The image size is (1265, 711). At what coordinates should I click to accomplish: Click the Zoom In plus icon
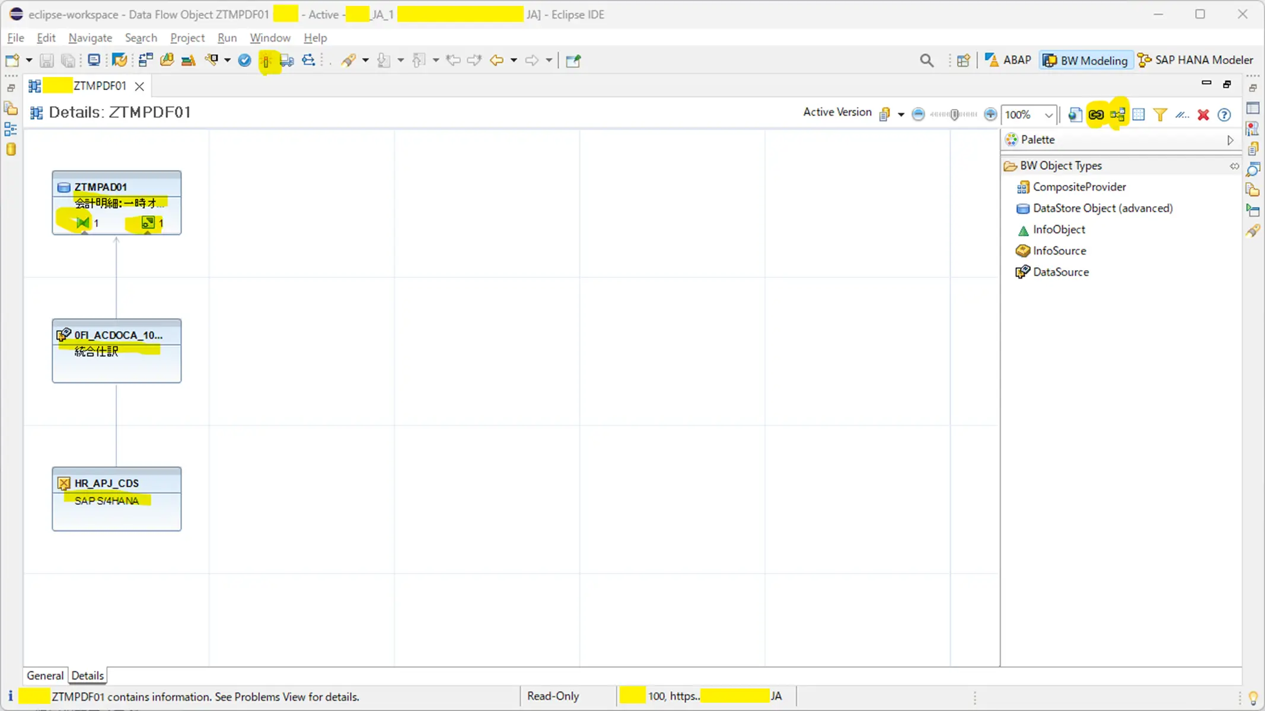pos(990,114)
